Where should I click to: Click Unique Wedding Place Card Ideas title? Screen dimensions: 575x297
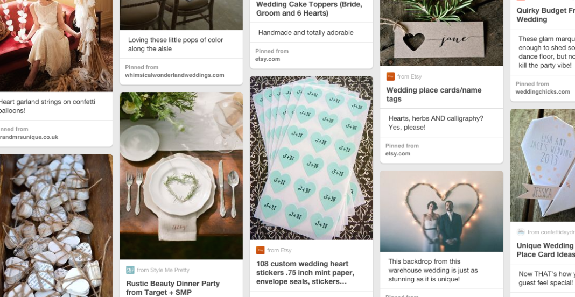click(545, 250)
